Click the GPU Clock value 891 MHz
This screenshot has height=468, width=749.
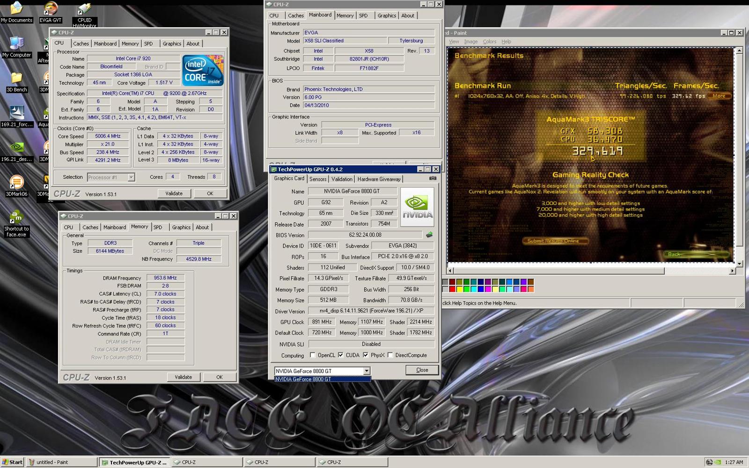click(x=322, y=322)
